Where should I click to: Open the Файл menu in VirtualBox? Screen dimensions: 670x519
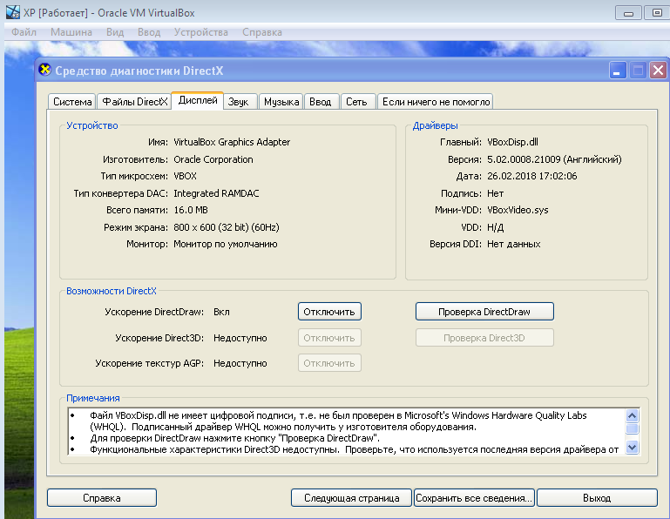24,32
